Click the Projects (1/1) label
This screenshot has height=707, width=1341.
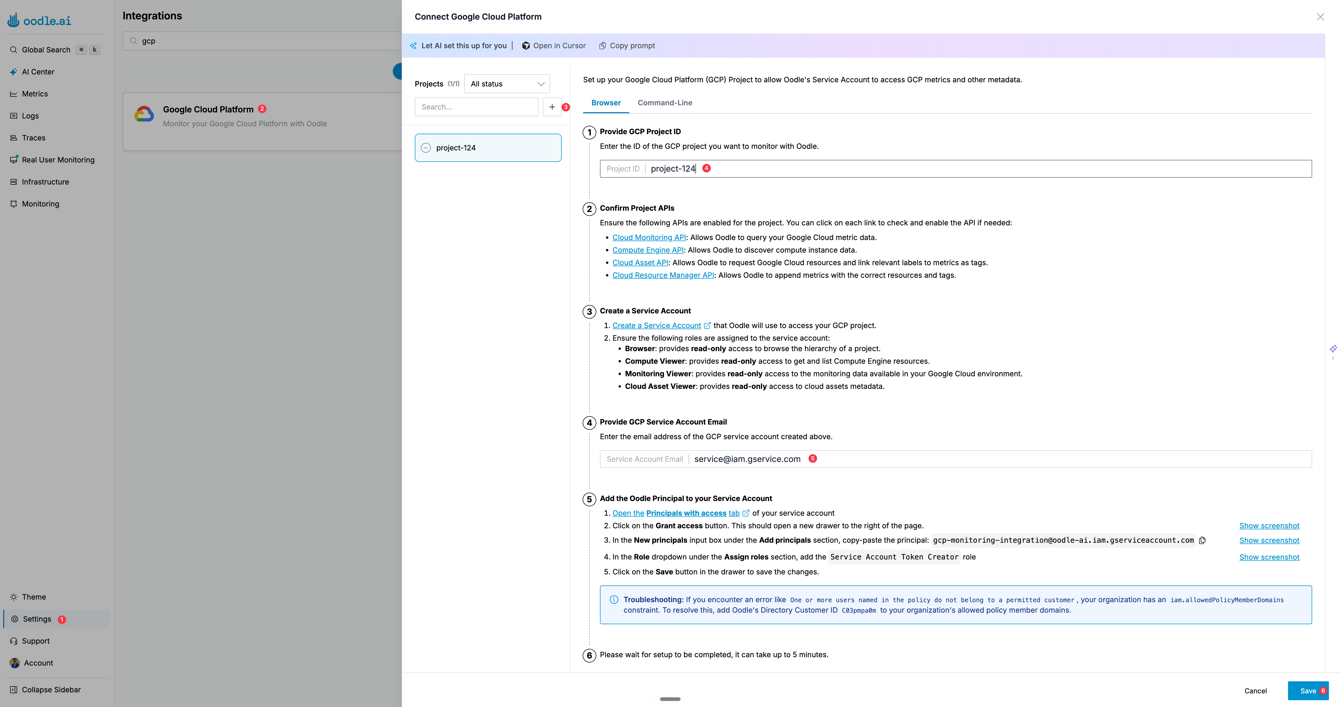[437, 84]
